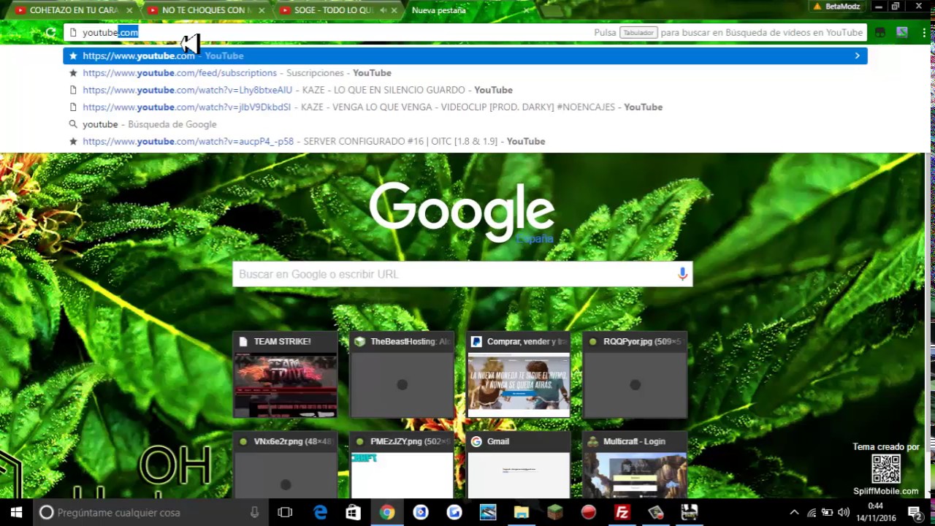Viewport: 935px width, 526px height.
Task: Open the Comprar, vender y tra thumbnail
Action: (x=519, y=376)
